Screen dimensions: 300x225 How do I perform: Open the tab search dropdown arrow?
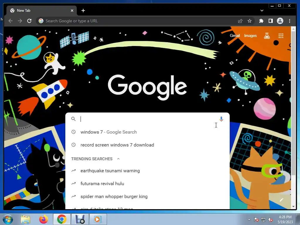(x=262, y=11)
